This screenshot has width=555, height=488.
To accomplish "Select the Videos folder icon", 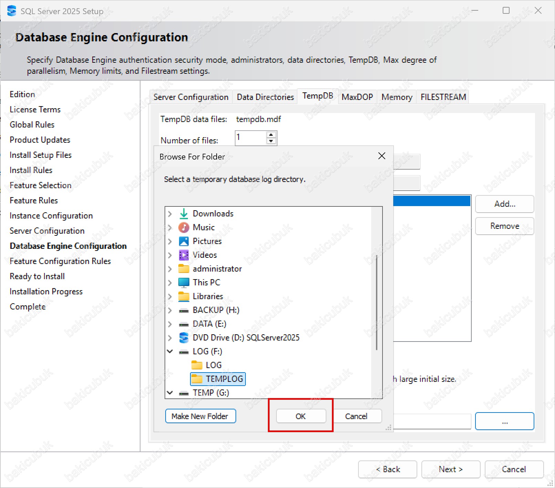I will (184, 255).
